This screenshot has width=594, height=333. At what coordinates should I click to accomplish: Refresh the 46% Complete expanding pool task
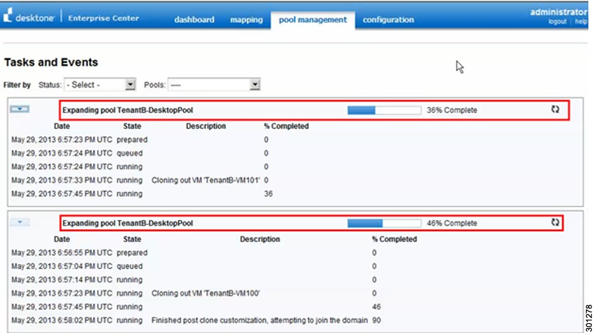[555, 222]
